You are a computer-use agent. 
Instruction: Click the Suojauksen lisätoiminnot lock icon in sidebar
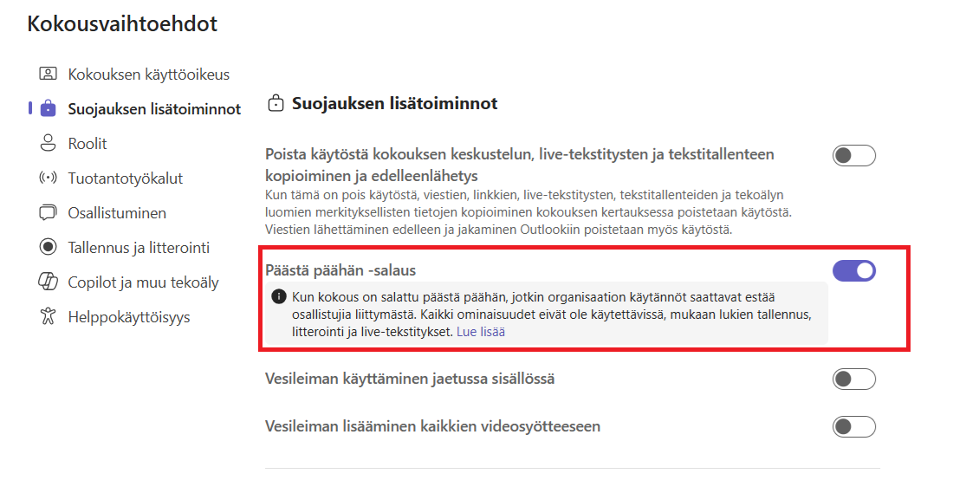click(x=48, y=109)
